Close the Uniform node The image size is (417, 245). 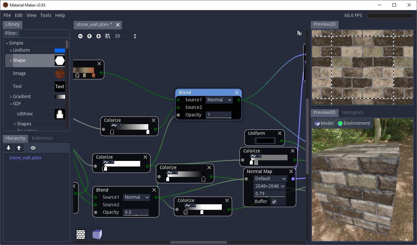pos(280,133)
